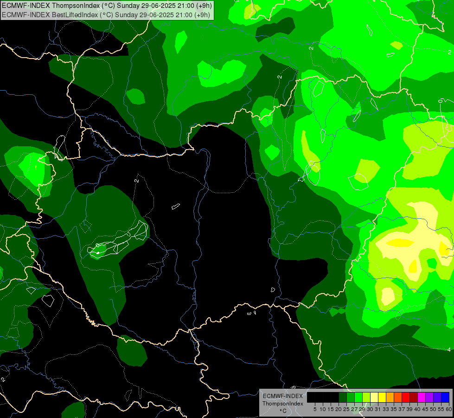Click the legend scale value 60
This screenshot has width=454, height=418.
(x=449, y=409)
